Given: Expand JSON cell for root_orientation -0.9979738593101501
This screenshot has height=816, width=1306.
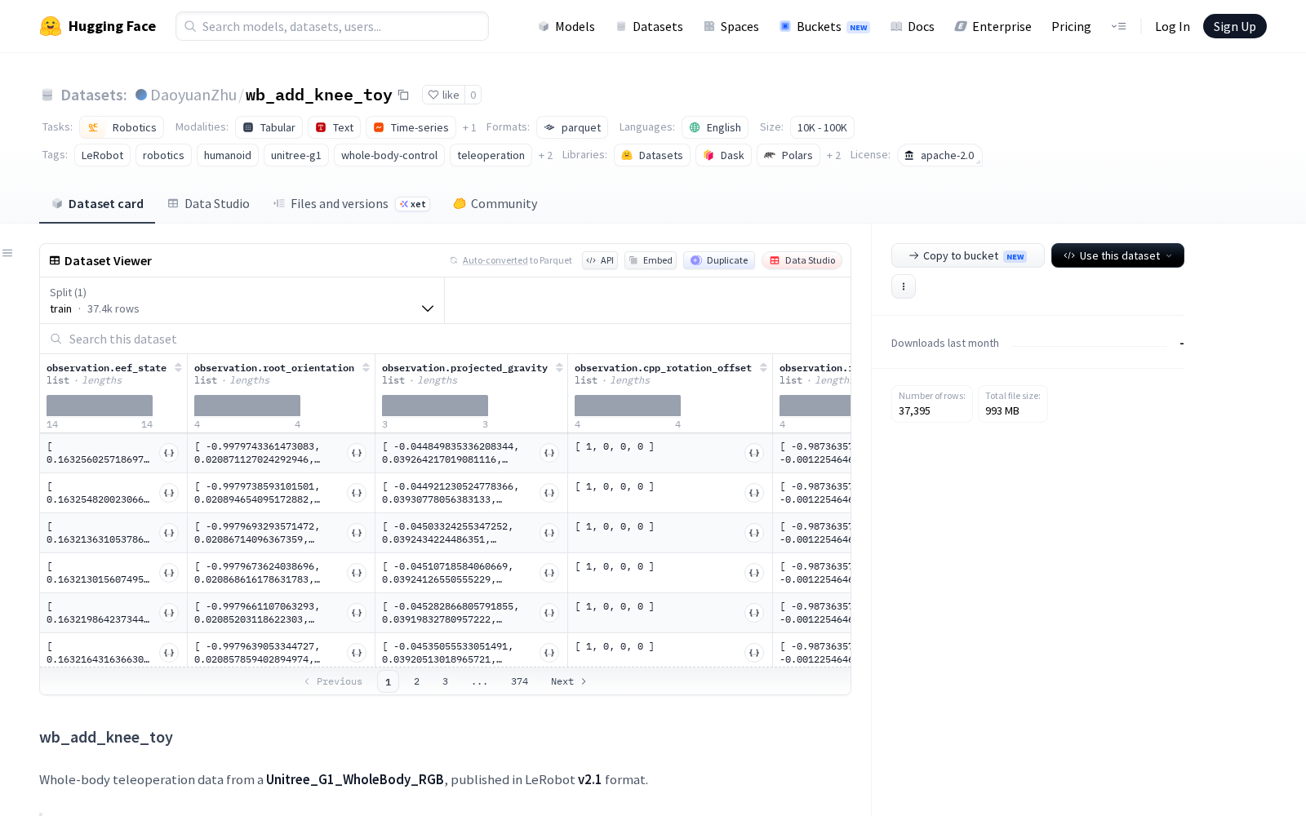Looking at the screenshot, I should [x=357, y=493].
